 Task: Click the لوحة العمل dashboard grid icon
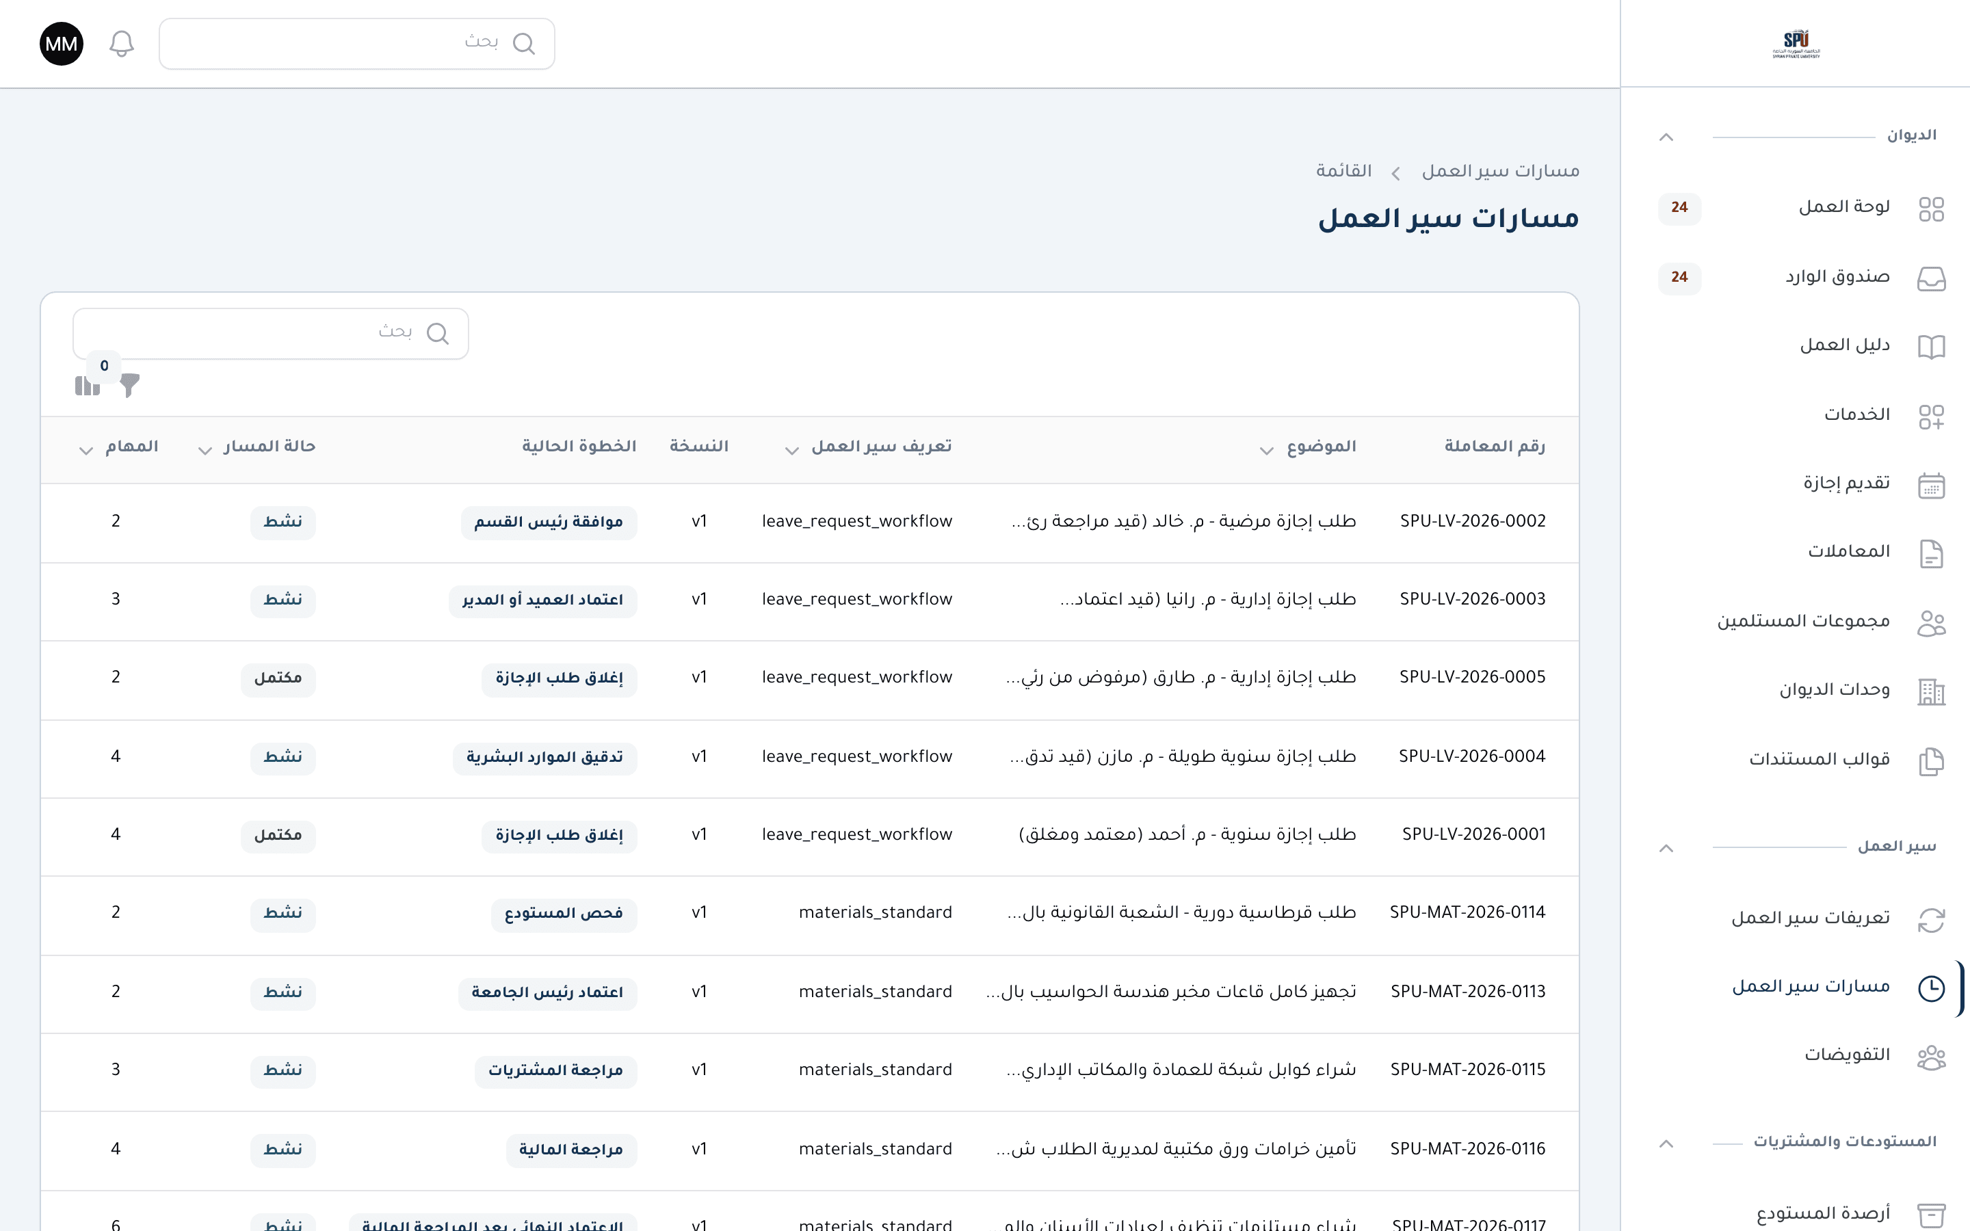[1931, 209]
